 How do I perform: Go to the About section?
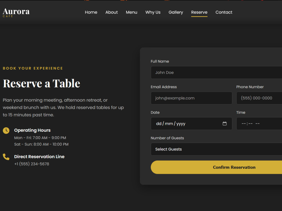(x=111, y=12)
